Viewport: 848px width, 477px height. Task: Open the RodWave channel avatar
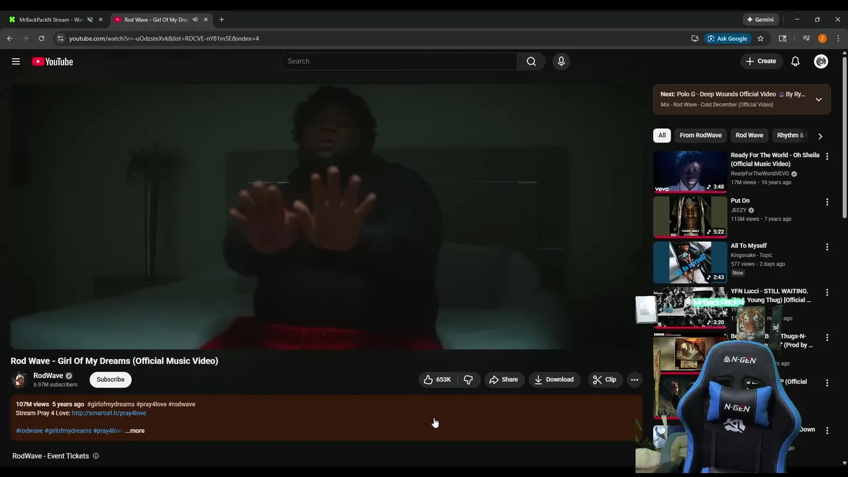pos(19,380)
